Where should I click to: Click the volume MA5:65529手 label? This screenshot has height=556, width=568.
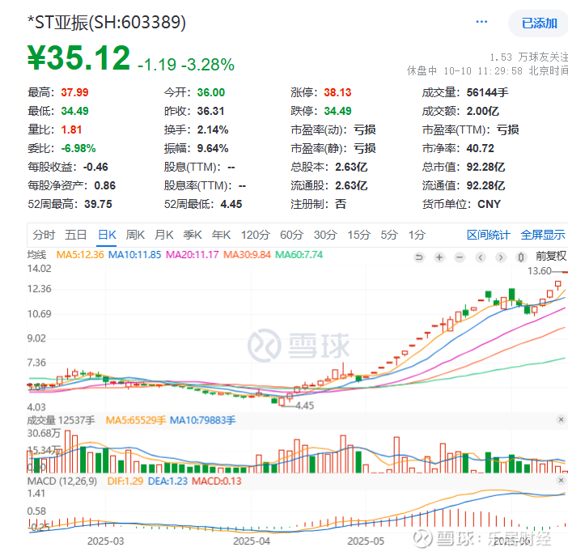point(136,421)
